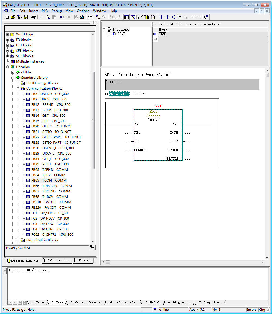This screenshot has width=272, height=314.
Task: Expand the stdlibs library
Action: coord(13,72)
